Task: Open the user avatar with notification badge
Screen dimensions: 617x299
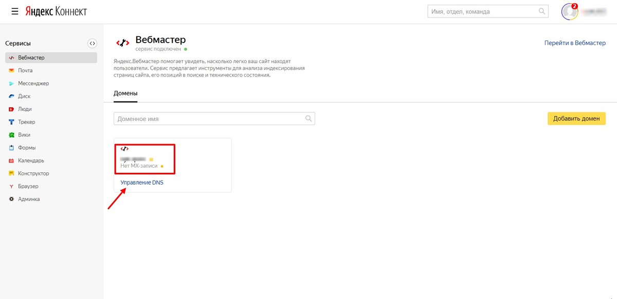Action: coord(570,11)
